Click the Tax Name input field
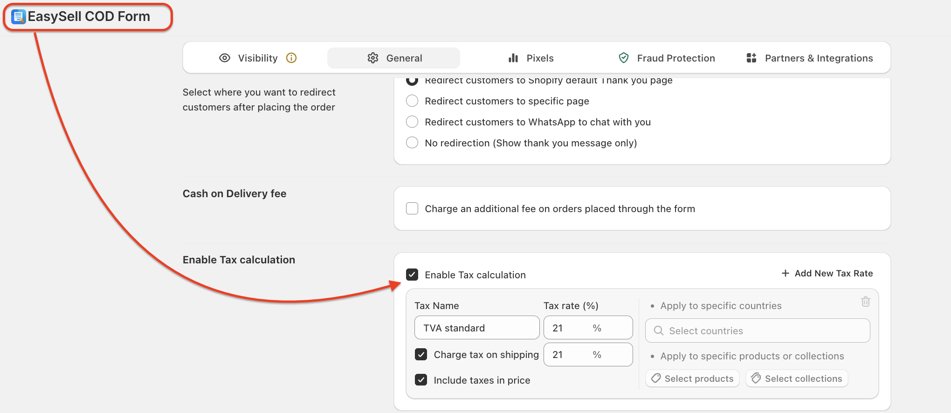 [476, 328]
